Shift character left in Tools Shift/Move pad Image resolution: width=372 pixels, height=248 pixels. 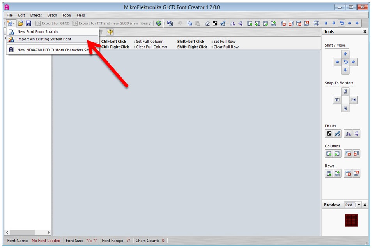tap(337, 62)
